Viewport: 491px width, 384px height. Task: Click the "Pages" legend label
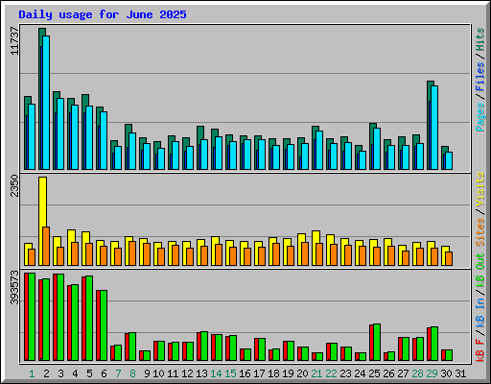479,117
